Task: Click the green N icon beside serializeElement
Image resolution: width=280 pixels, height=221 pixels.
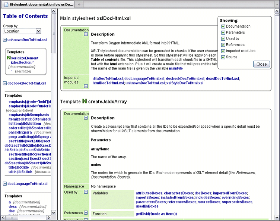Action: [9, 58]
